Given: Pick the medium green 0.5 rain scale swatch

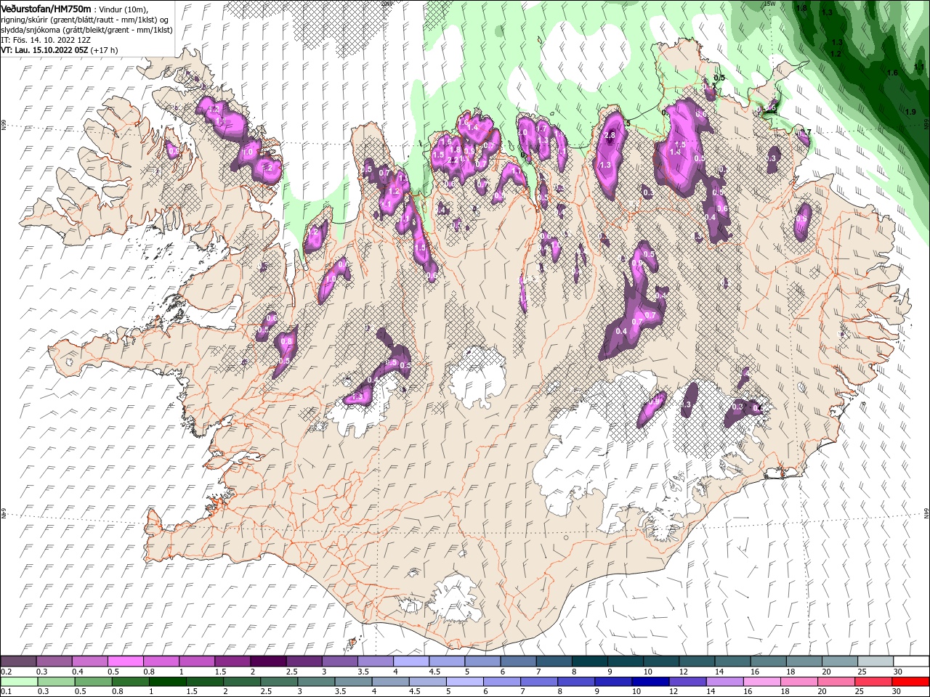Looking at the screenshot, I should (x=93, y=682).
